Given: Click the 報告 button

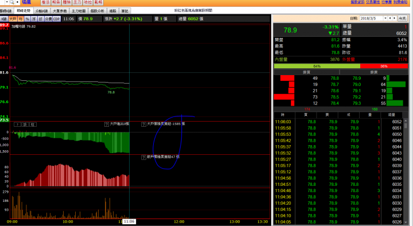Looking at the screenshot, I should point(56,2).
